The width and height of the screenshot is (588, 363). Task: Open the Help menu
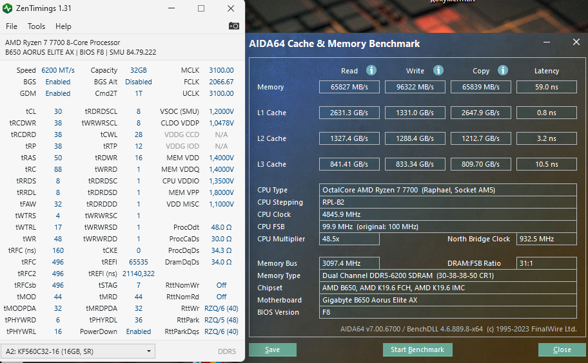(63, 26)
